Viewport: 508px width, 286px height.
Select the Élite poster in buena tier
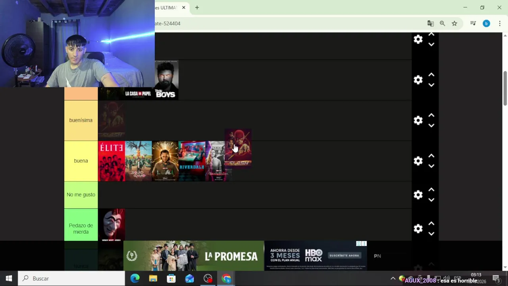click(112, 161)
